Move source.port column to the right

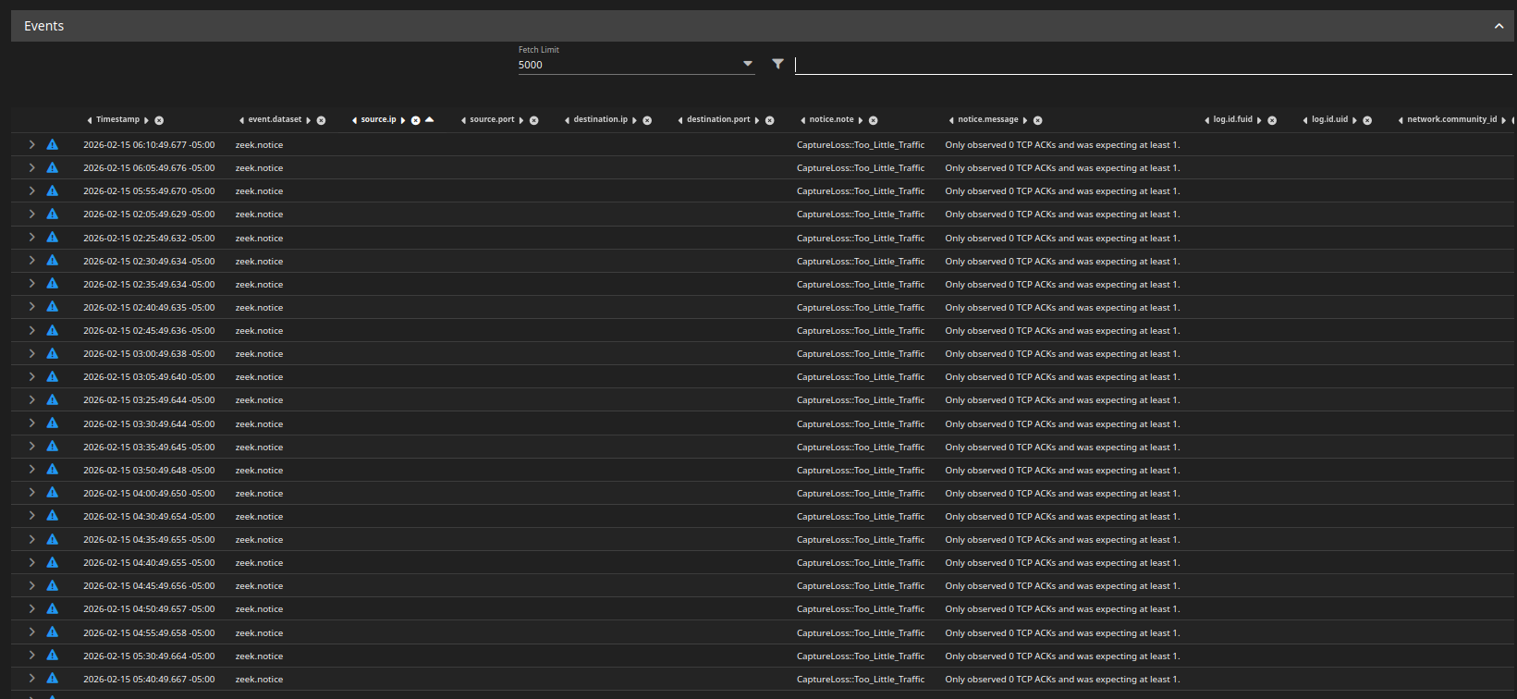521,120
